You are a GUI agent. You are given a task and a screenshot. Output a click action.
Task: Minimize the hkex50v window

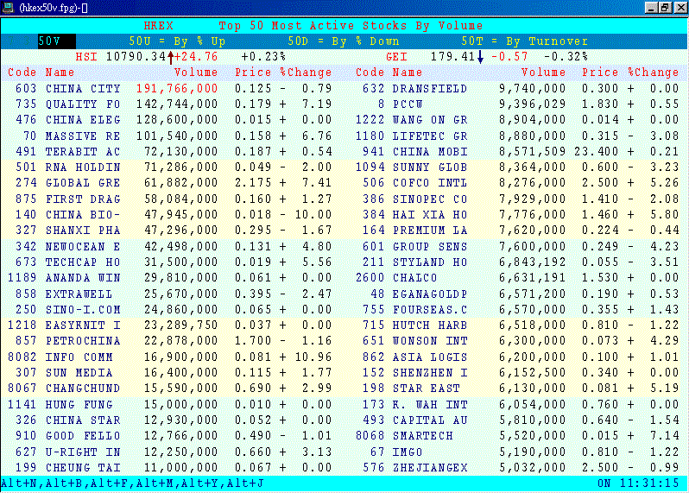click(652, 8)
